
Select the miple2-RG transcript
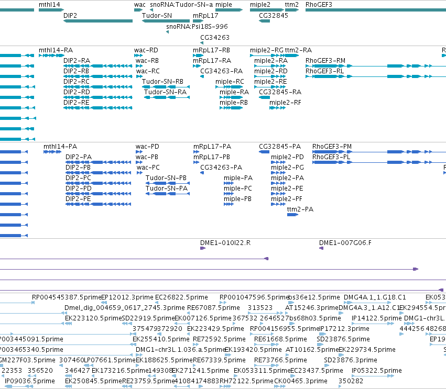click(267, 55)
